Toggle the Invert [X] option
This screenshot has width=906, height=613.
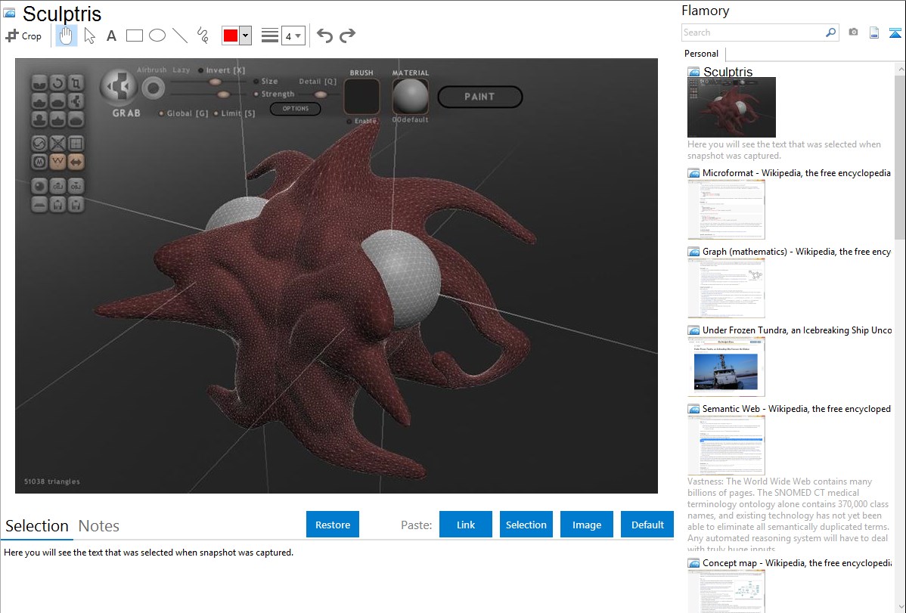[202, 70]
